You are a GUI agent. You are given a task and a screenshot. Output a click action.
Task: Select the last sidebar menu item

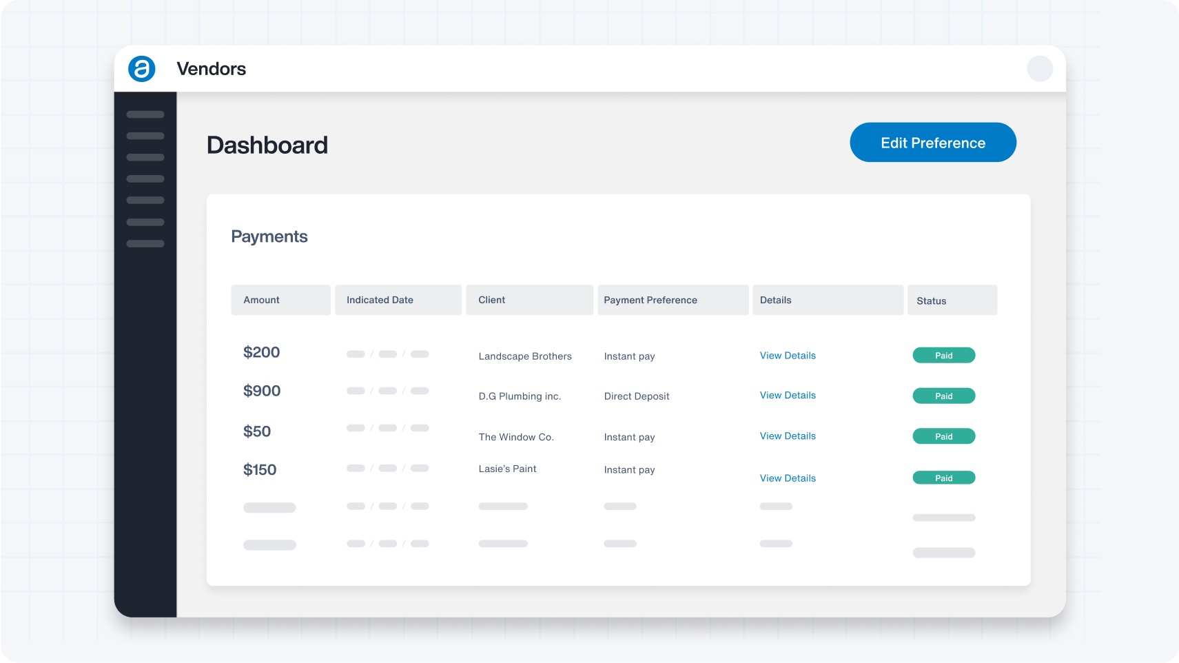(x=145, y=243)
